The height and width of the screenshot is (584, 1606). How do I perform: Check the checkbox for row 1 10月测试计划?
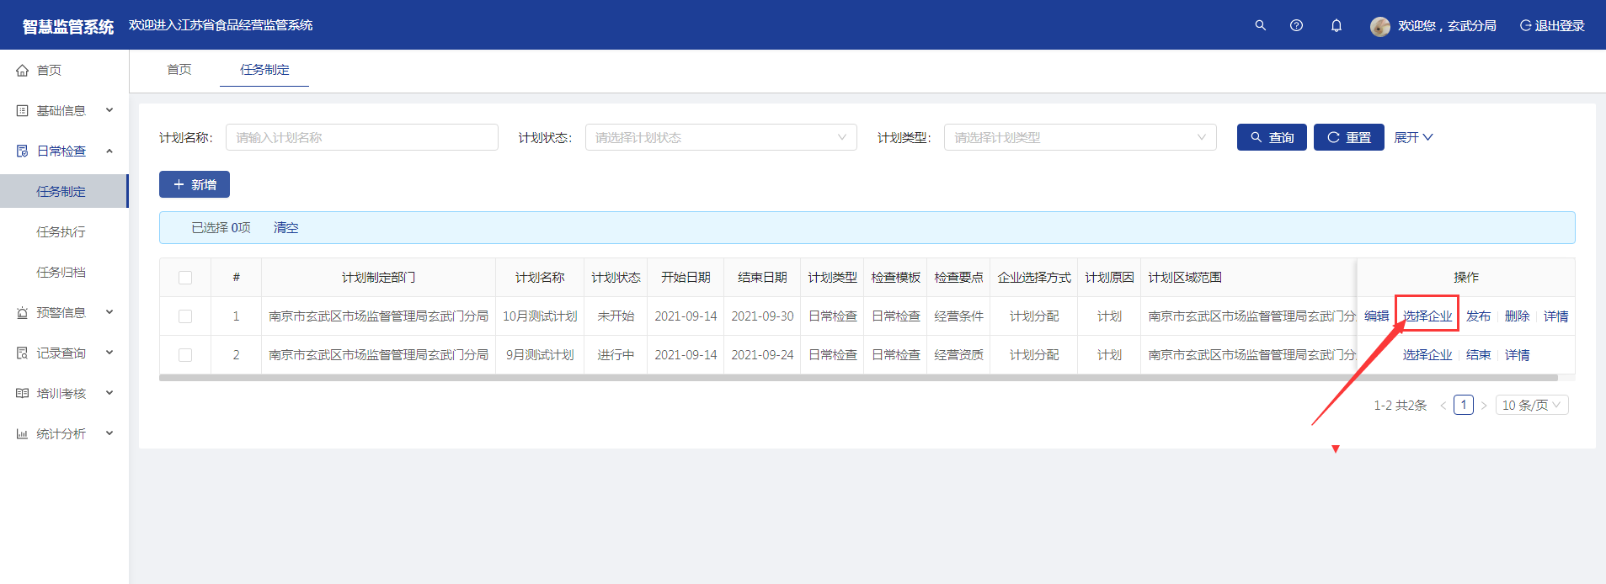[x=185, y=316]
